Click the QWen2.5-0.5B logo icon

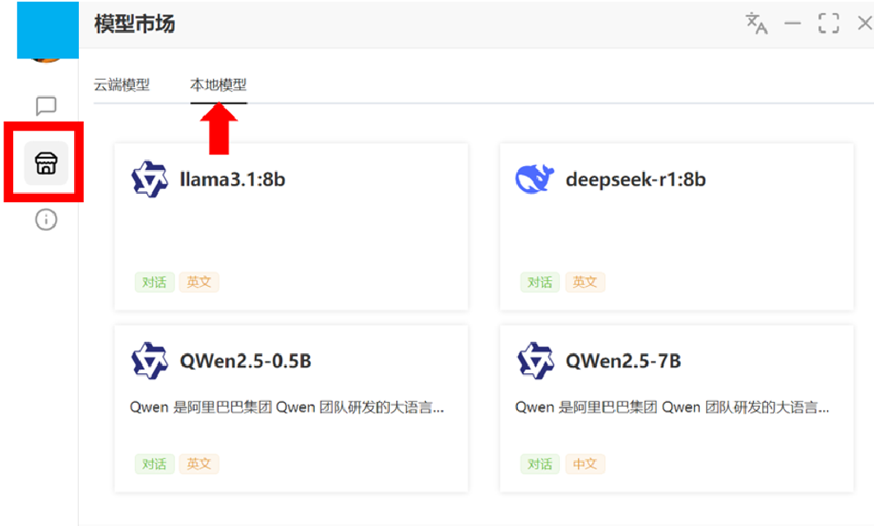150,361
